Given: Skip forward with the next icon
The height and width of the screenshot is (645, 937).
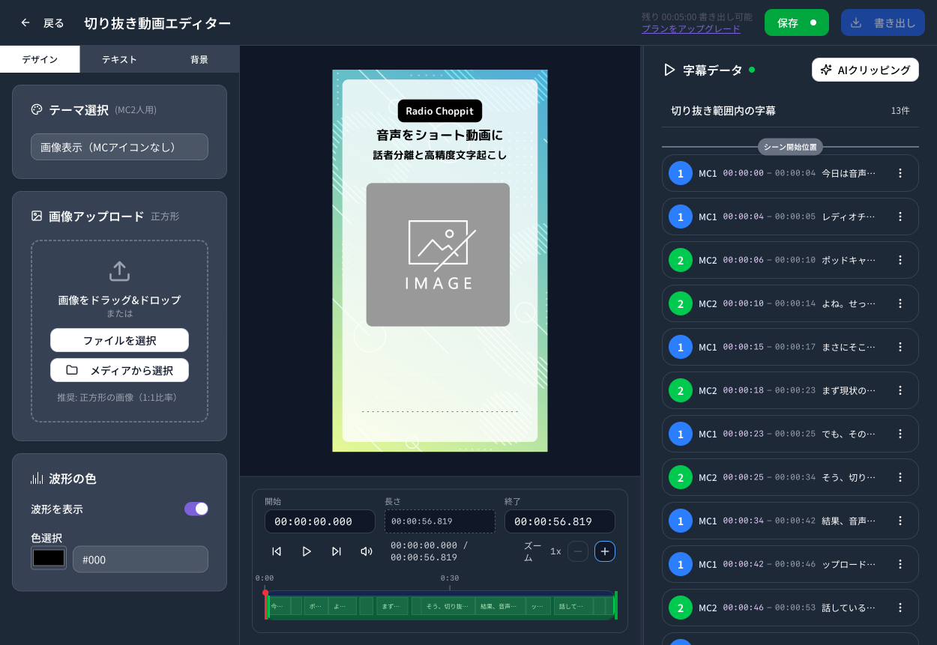Looking at the screenshot, I should (x=337, y=551).
